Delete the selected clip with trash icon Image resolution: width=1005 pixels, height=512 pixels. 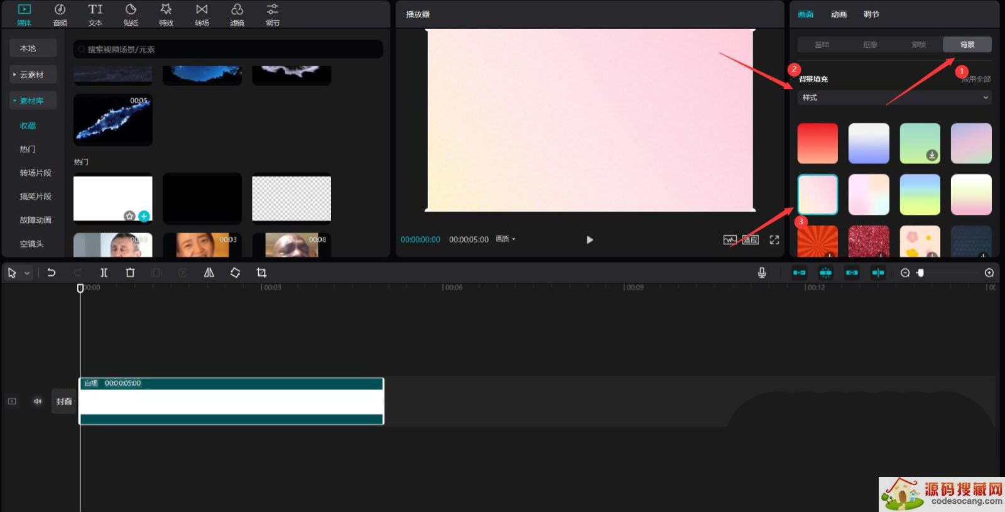tap(130, 273)
